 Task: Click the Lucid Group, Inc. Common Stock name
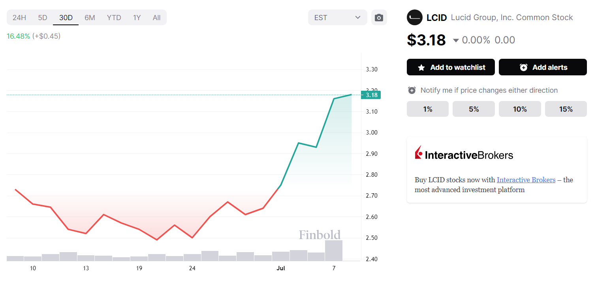tap(512, 17)
